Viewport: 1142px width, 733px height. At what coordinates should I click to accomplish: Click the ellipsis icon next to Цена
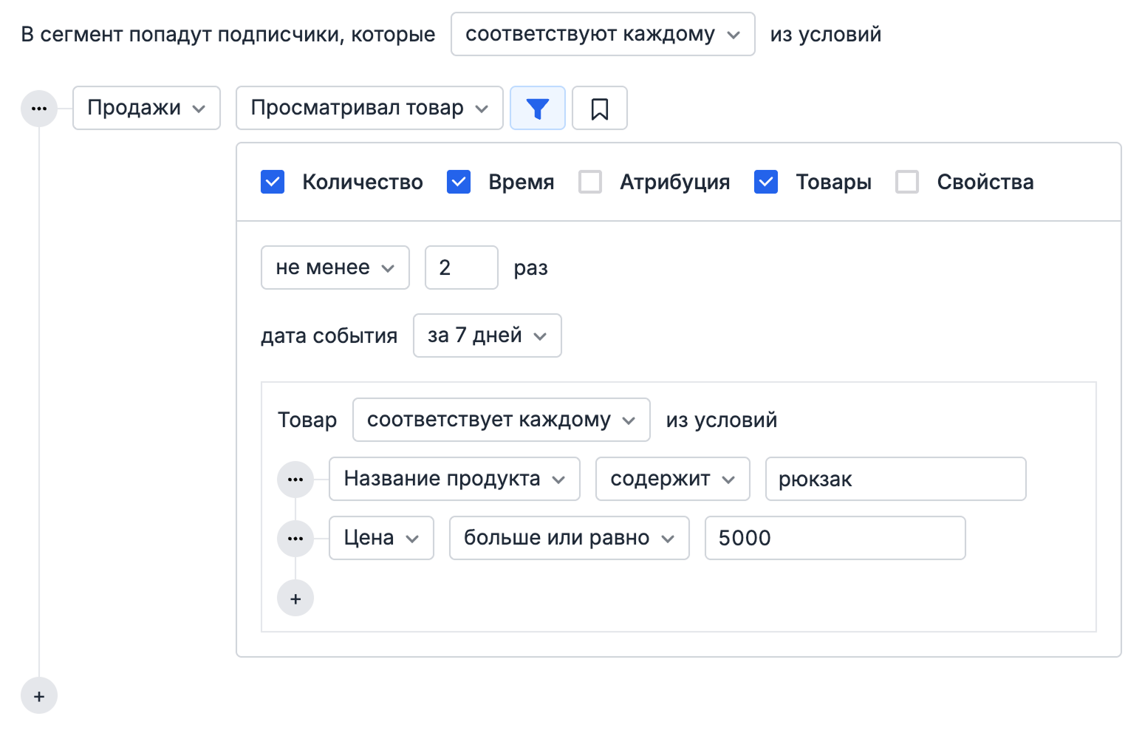tap(295, 538)
